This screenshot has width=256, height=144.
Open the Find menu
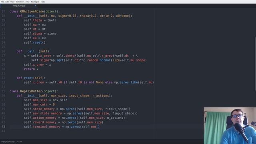(x=28, y=2)
